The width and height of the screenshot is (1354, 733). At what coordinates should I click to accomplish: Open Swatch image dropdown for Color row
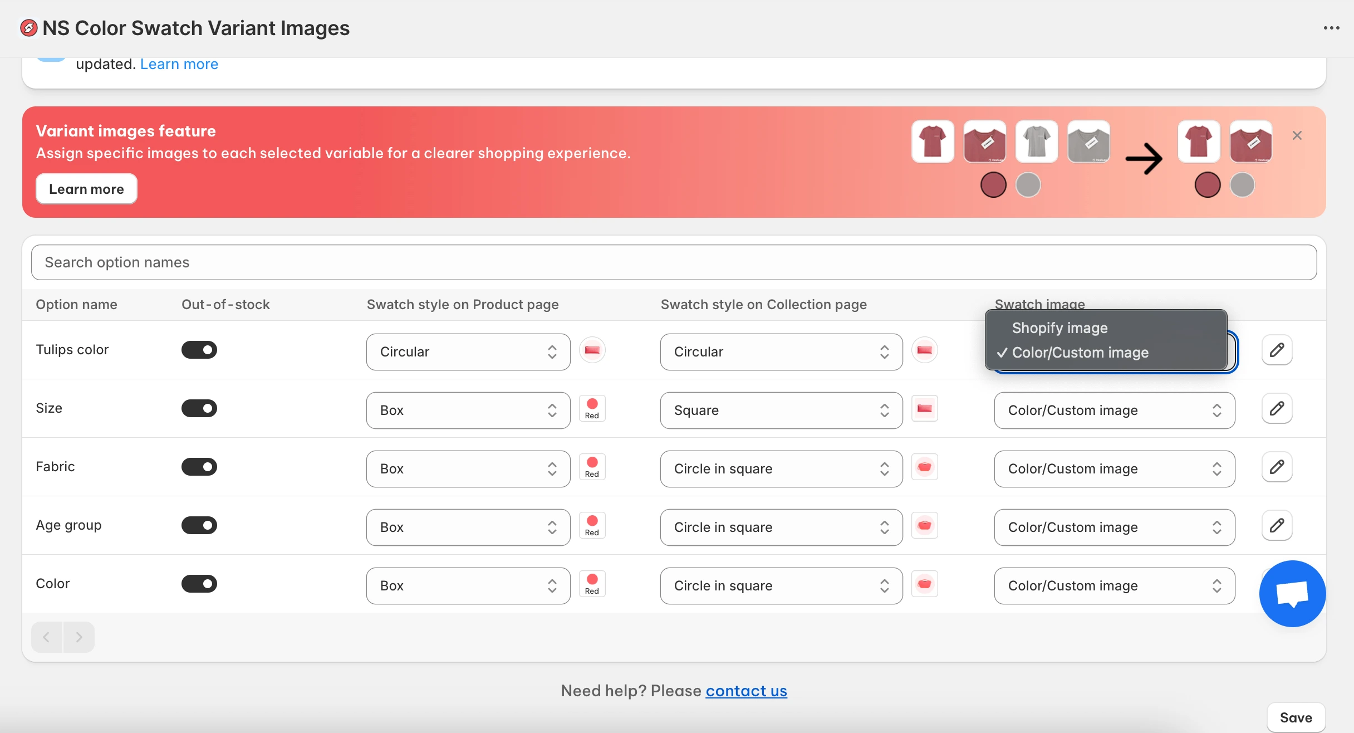point(1114,586)
